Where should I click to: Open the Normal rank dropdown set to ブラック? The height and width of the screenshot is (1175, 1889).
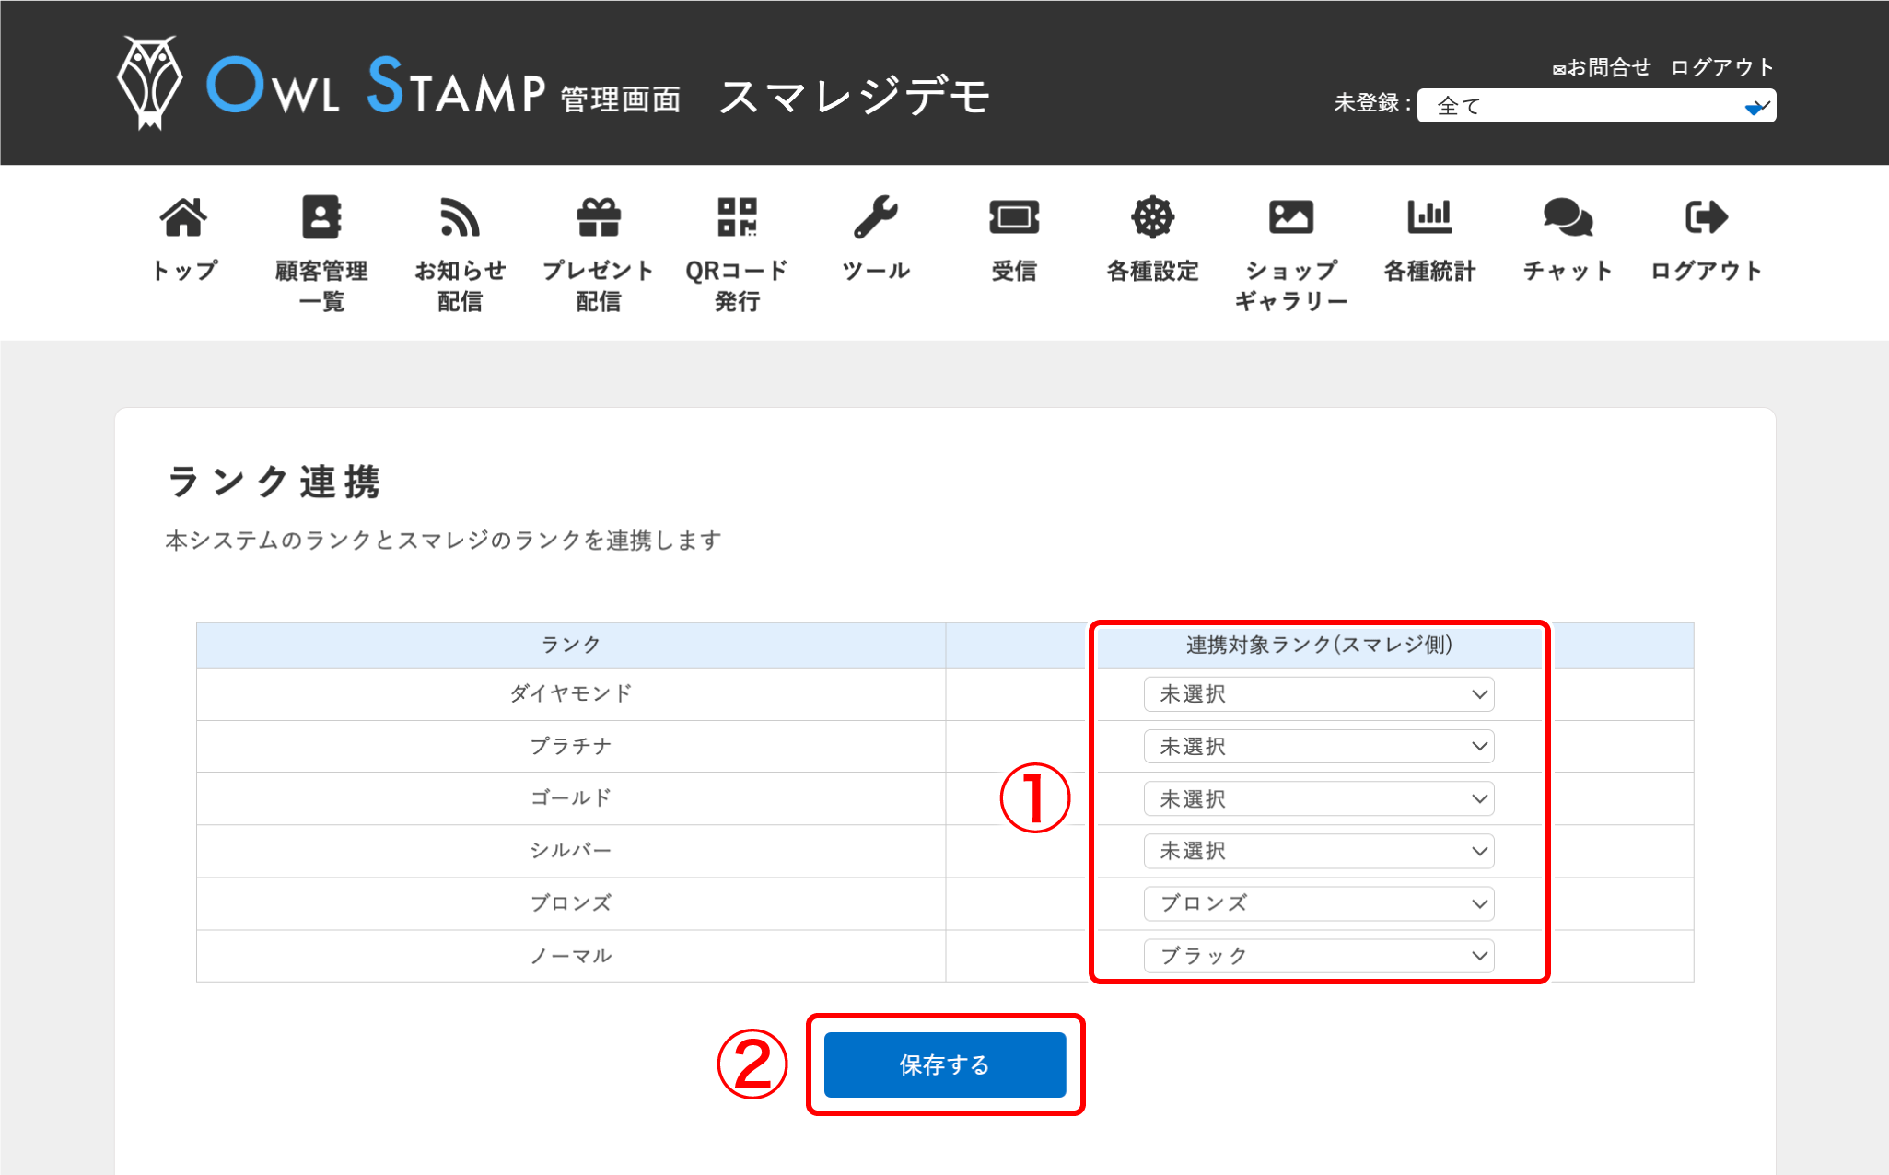tap(1318, 956)
